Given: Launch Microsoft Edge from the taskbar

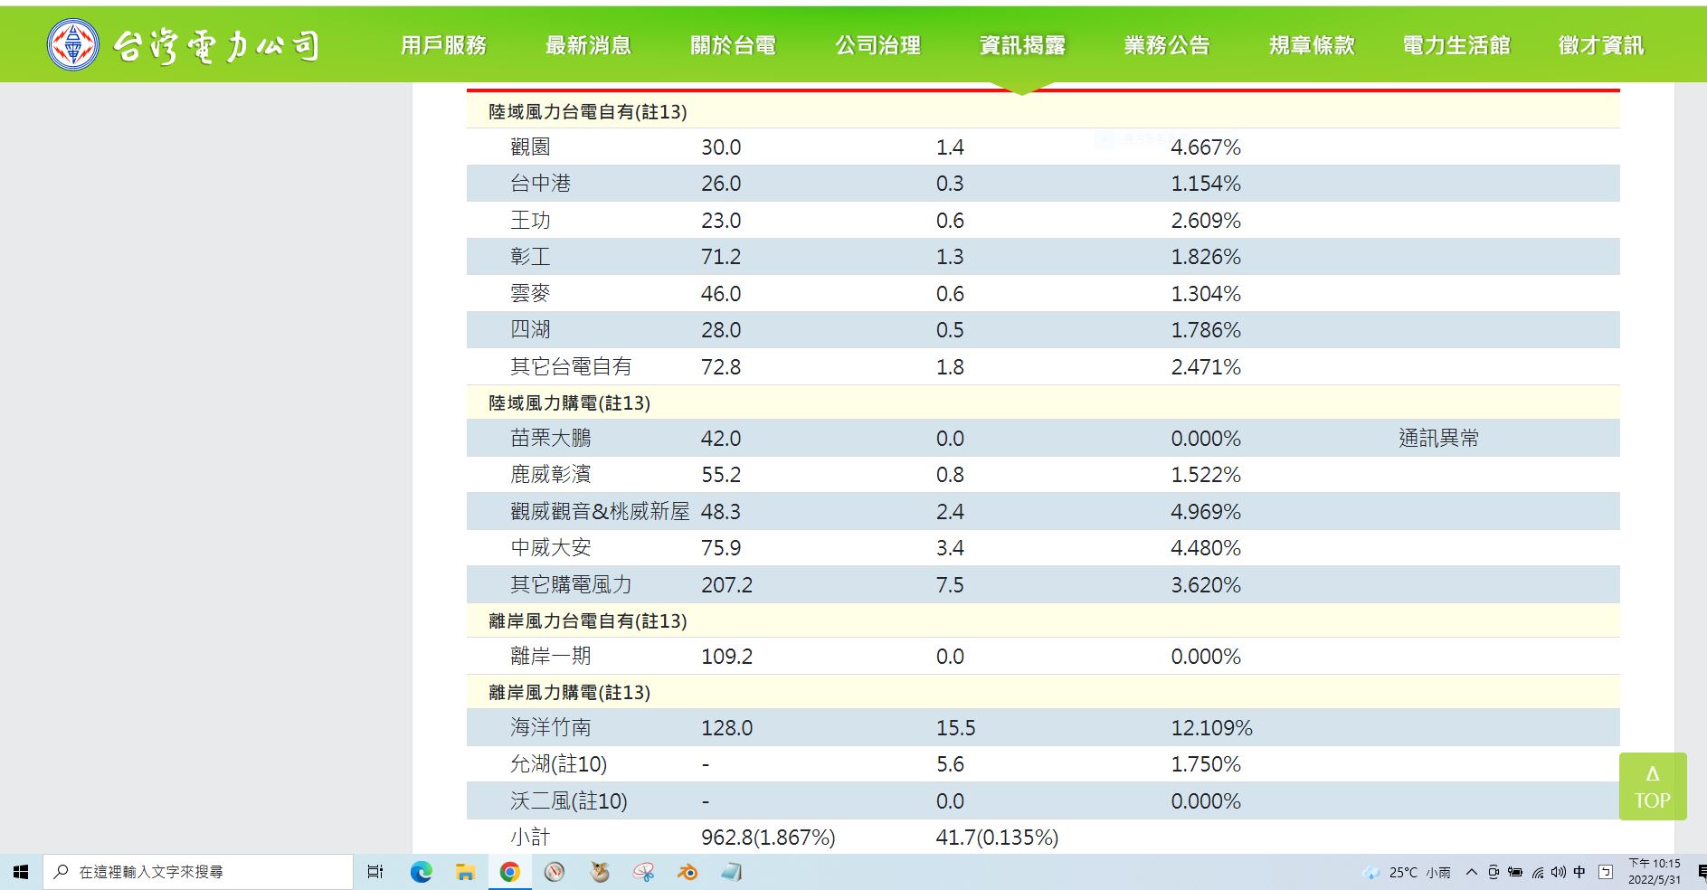Looking at the screenshot, I should [x=421, y=872].
